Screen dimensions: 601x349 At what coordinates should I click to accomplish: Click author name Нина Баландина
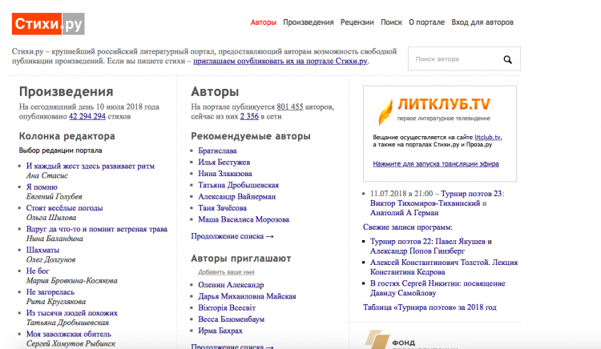click(x=54, y=239)
